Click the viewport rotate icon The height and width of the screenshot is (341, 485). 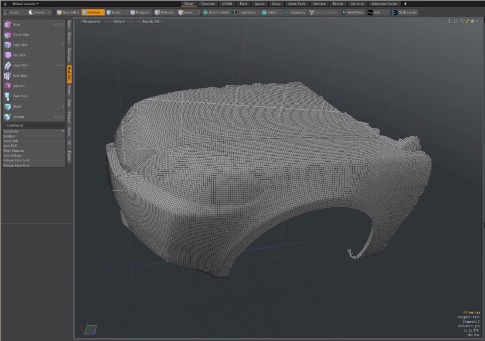[x=456, y=21]
